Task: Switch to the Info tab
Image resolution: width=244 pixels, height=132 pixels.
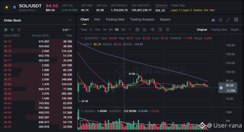Action: point(97,19)
